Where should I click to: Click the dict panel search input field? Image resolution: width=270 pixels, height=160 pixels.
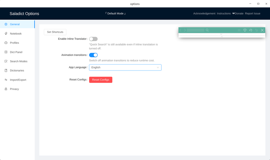(x=195, y=30)
